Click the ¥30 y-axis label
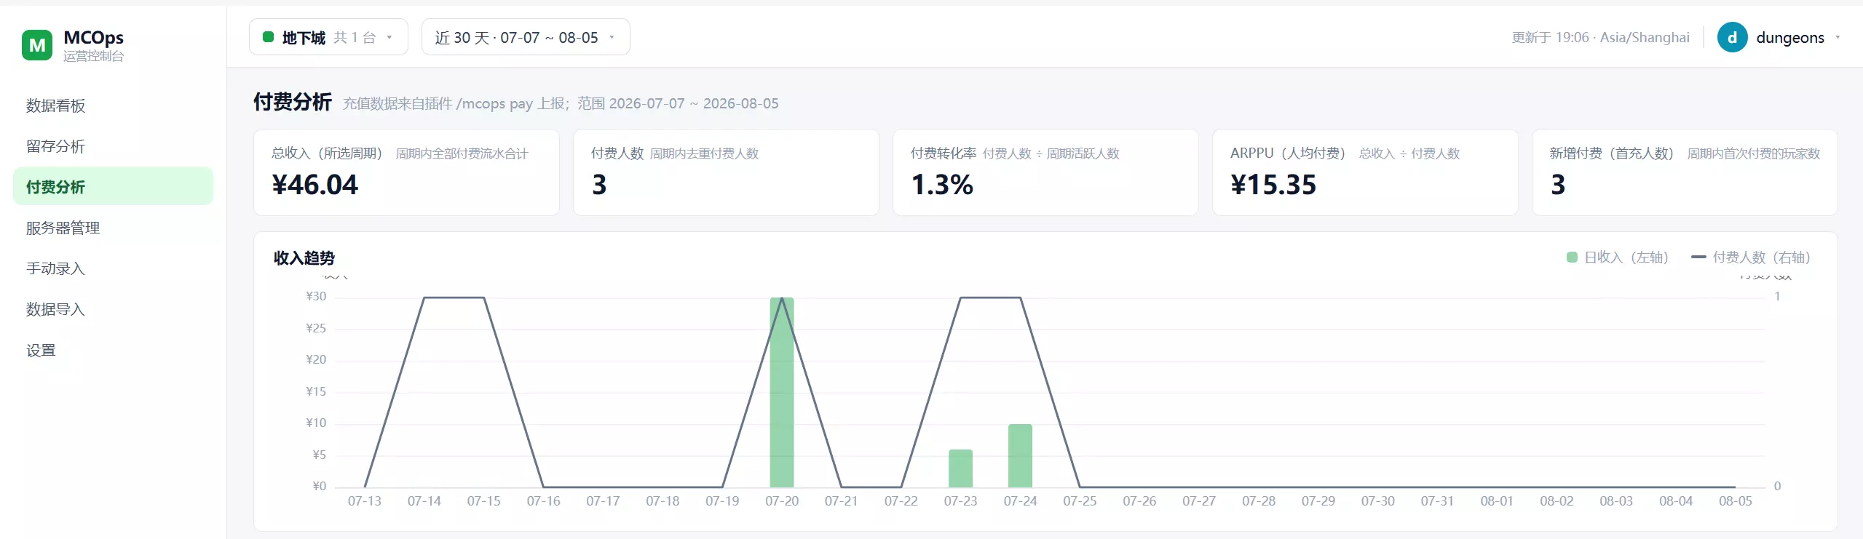The width and height of the screenshot is (1863, 539). [x=316, y=296]
